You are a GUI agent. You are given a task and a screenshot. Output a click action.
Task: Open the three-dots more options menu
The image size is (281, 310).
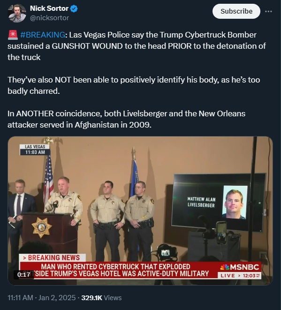coord(268,11)
